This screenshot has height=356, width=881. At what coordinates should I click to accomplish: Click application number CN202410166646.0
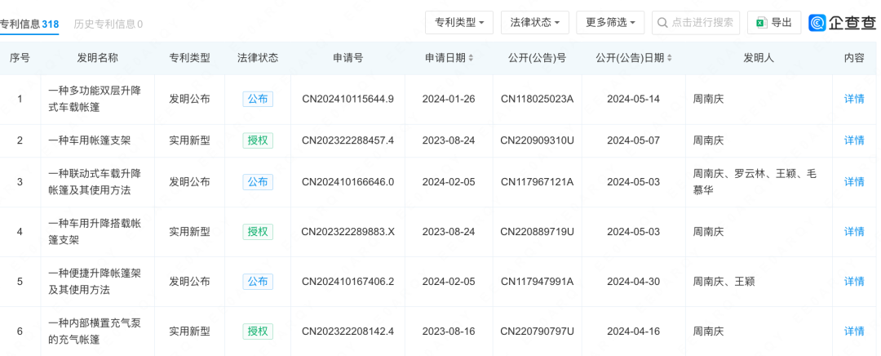pyautogui.click(x=348, y=181)
